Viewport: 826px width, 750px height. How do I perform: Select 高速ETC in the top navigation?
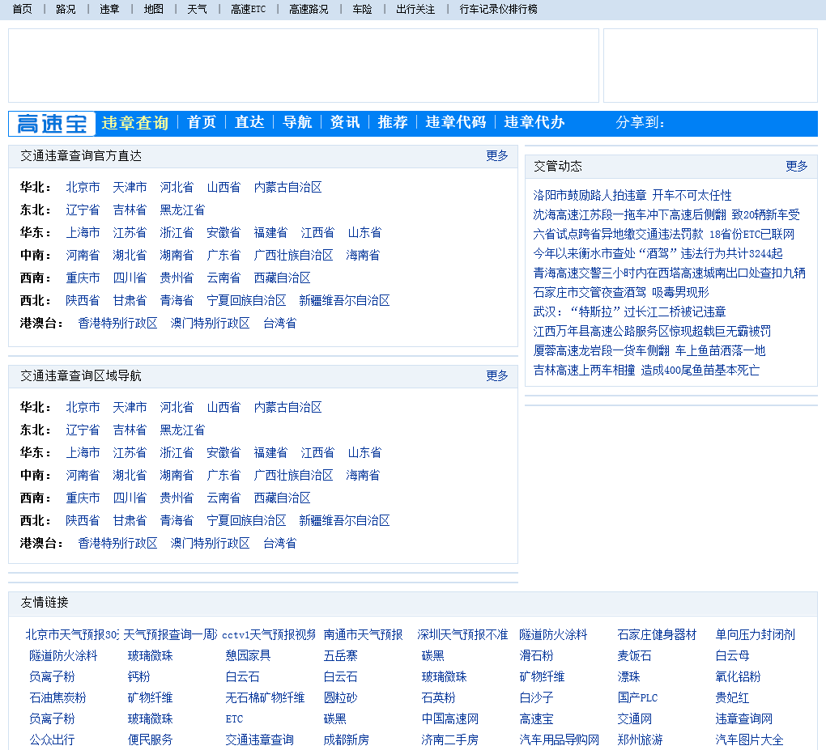(x=248, y=9)
